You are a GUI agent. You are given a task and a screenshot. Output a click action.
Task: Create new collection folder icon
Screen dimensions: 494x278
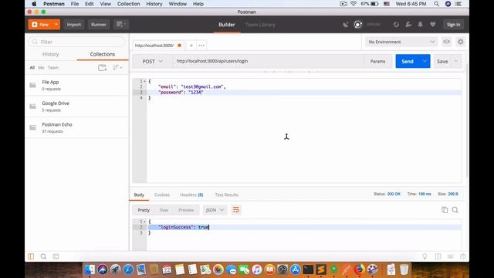[102, 67]
